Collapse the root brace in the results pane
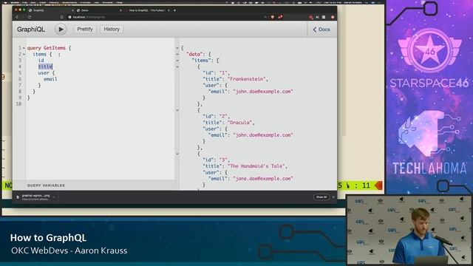This screenshot has height=266, width=473. click(x=177, y=48)
